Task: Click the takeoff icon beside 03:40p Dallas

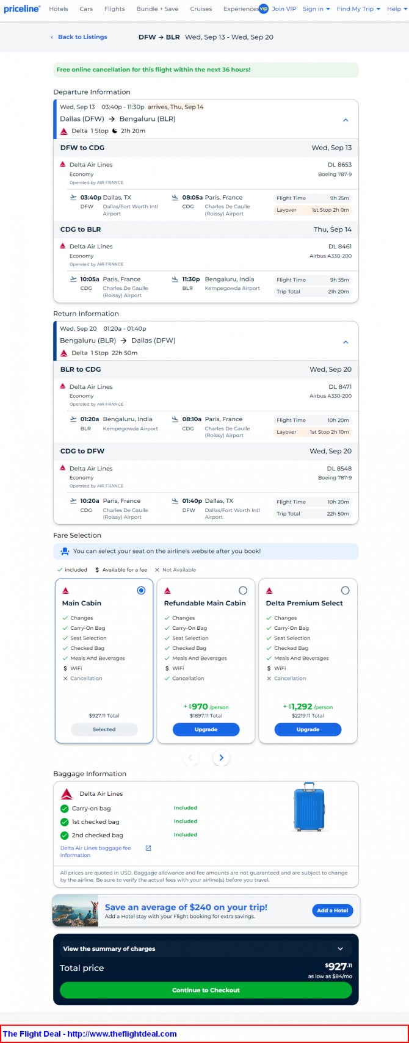Action: 74,197
